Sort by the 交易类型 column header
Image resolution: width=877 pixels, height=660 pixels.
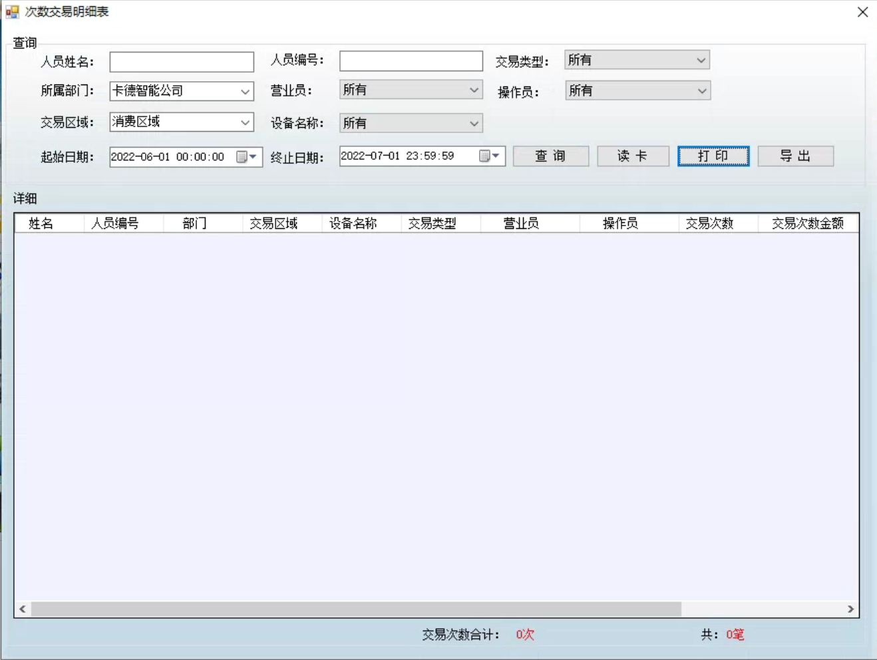pos(440,224)
